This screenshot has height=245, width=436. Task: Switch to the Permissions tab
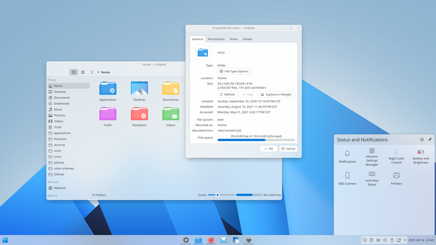[216, 39]
